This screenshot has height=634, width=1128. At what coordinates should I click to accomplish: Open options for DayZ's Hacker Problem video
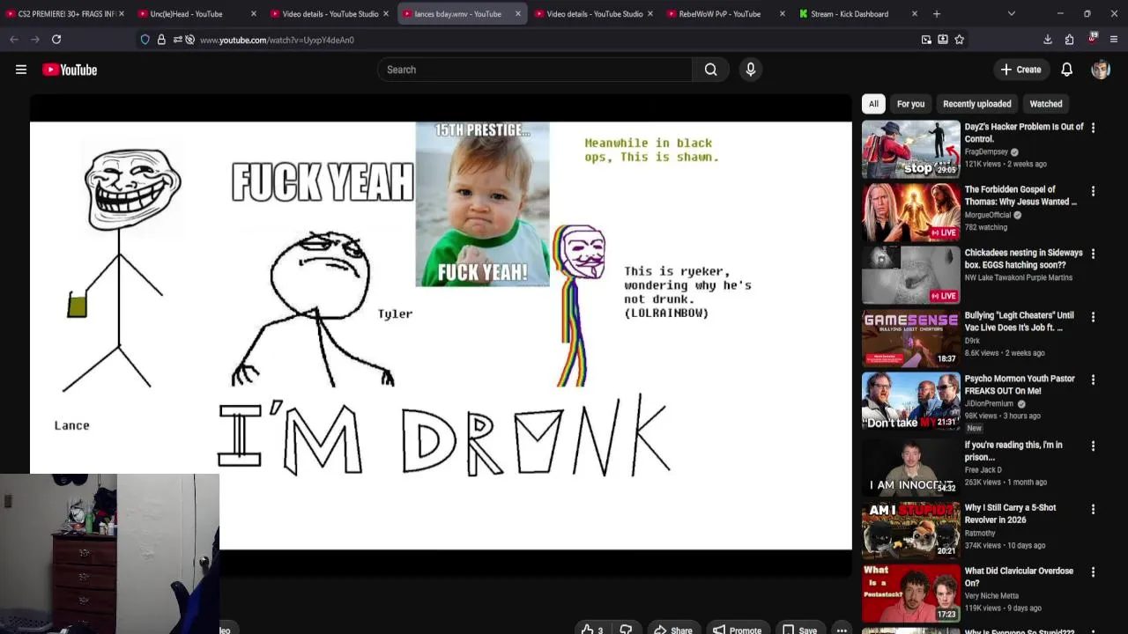pyautogui.click(x=1093, y=128)
